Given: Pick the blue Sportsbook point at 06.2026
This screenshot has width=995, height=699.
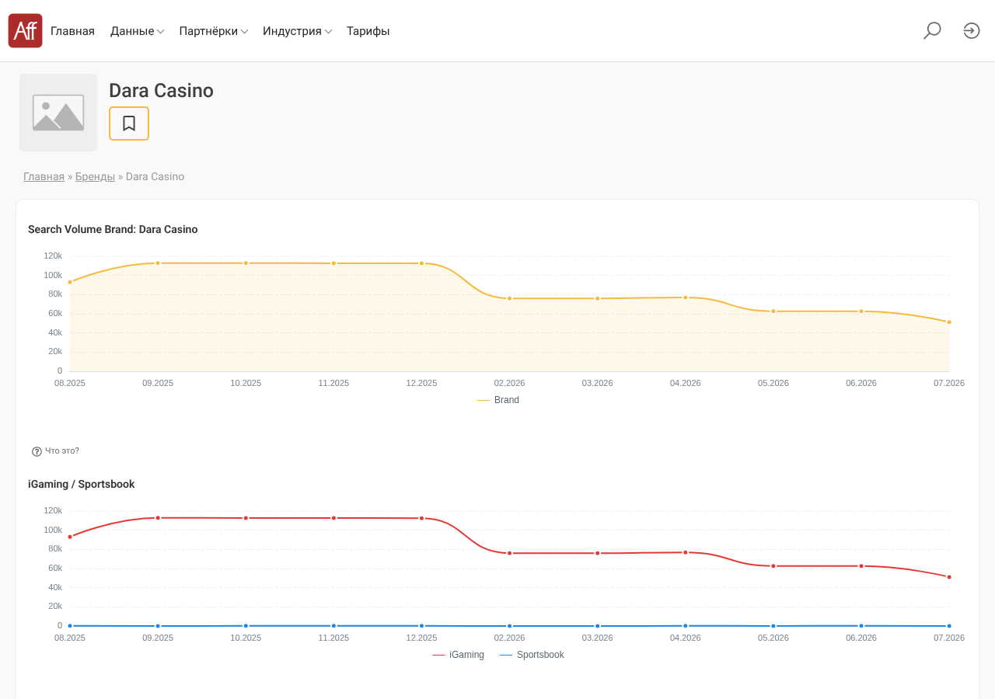Looking at the screenshot, I should [861, 626].
